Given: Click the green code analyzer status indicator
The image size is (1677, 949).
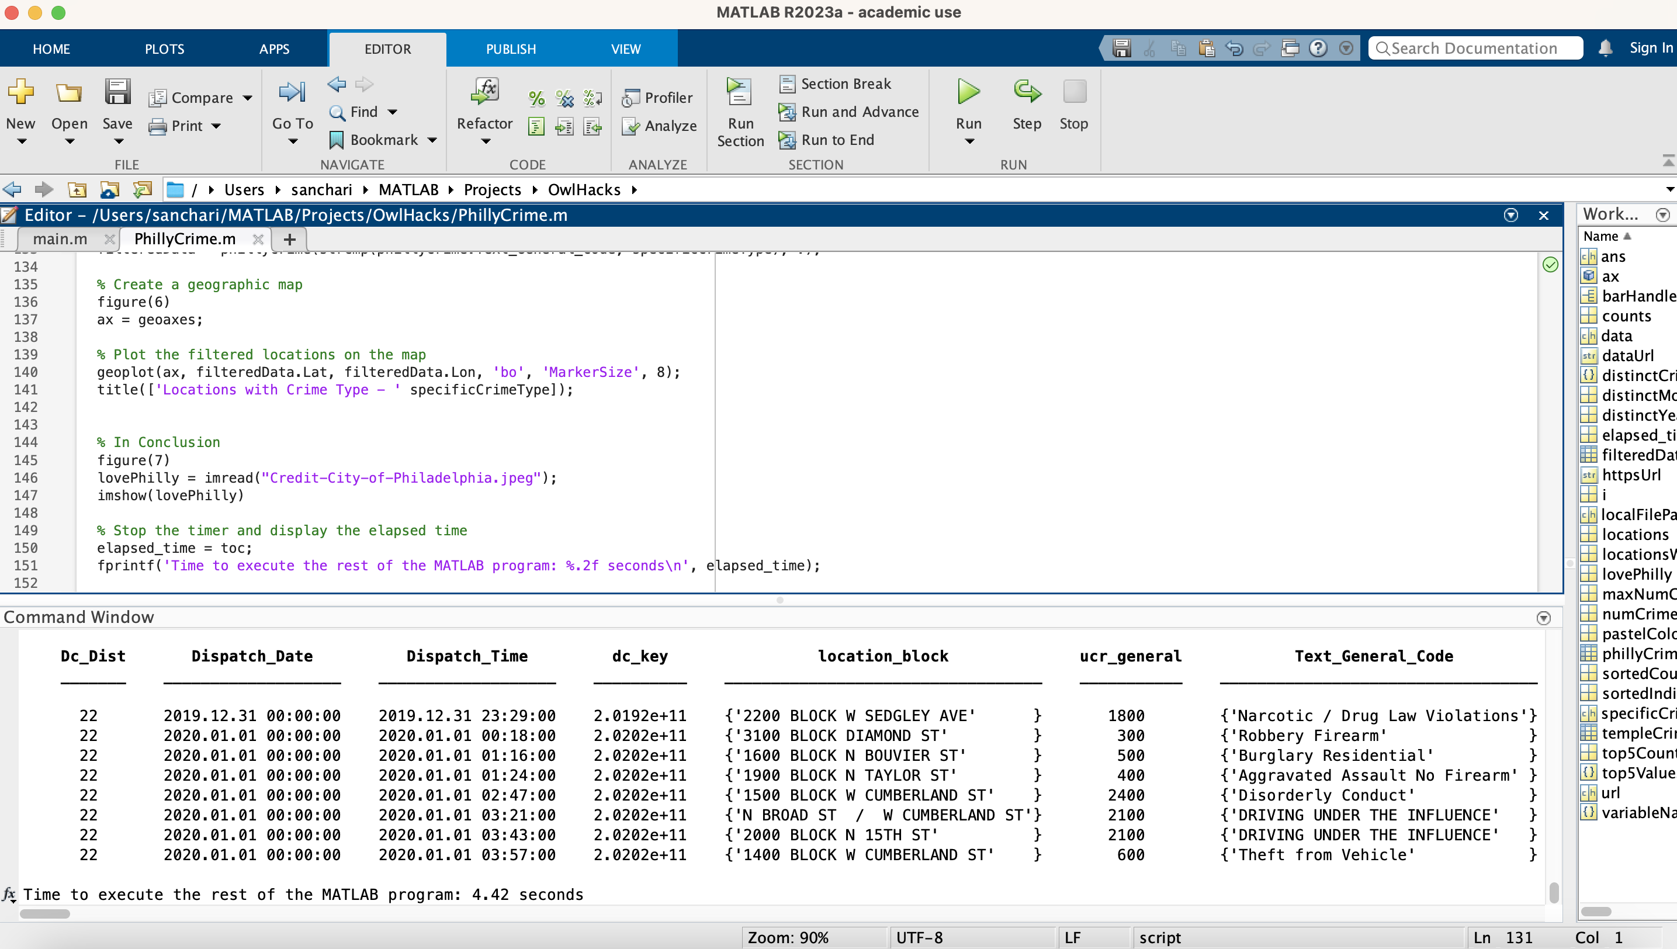Looking at the screenshot, I should point(1550,265).
